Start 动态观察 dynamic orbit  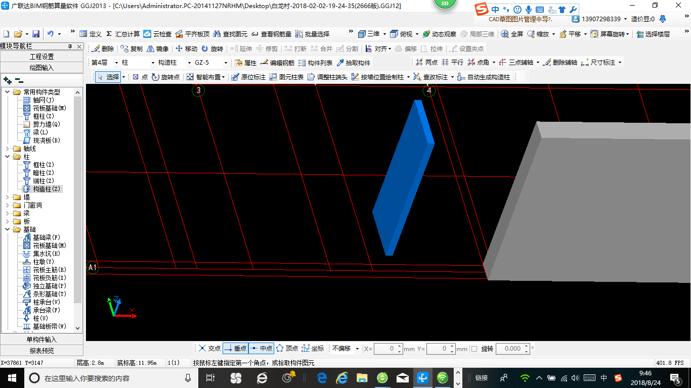pyautogui.click(x=440, y=34)
